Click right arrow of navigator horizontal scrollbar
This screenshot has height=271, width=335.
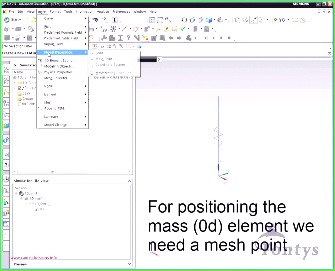coord(130,172)
